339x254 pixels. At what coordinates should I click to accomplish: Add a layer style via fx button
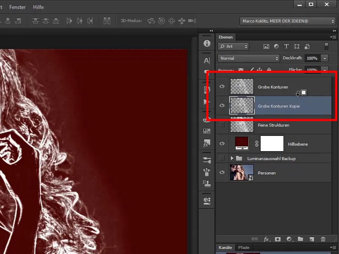(267, 239)
